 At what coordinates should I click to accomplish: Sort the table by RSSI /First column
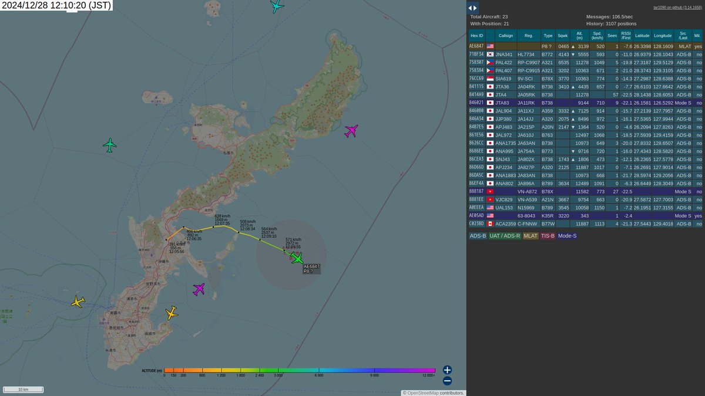pyautogui.click(x=626, y=36)
